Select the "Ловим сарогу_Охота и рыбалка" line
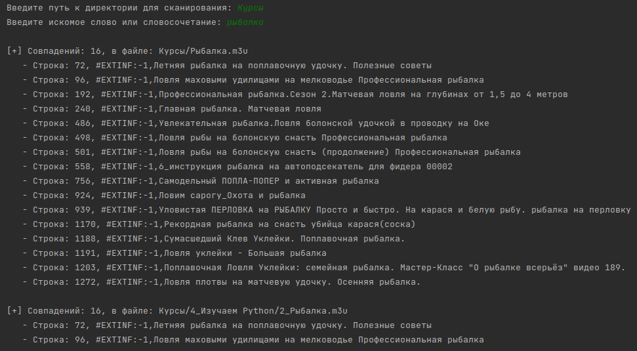Viewport: 637px width, 351px height. tap(163, 196)
